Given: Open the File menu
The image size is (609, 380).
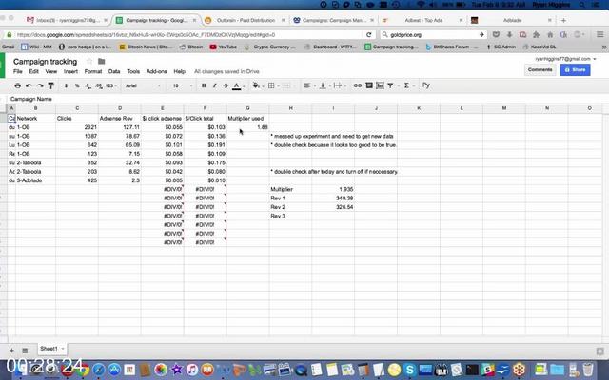Looking at the screenshot, I should pos(18,72).
